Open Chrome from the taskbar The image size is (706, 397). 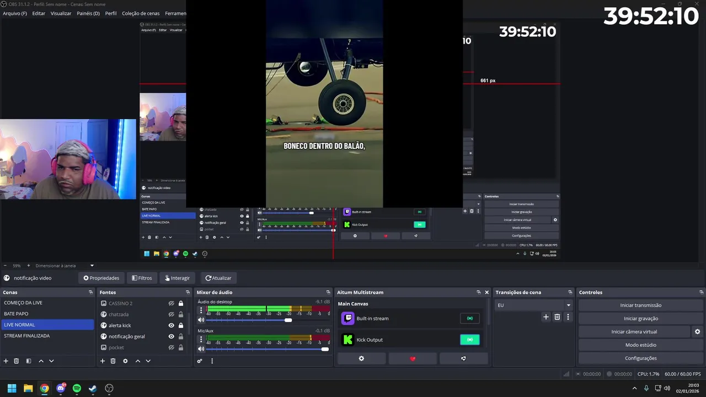(x=44, y=388)
